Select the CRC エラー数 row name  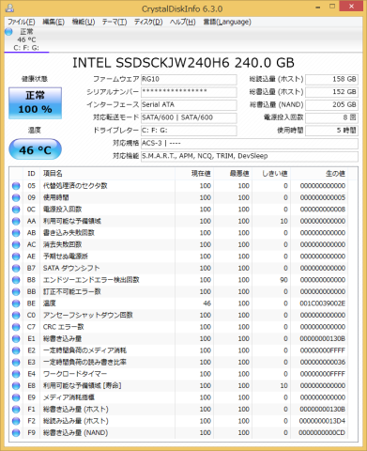pos(64,327)
